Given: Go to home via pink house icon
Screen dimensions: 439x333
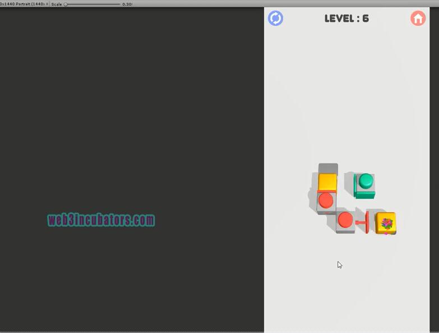Looking at the screenshot, I should click(418, 19).
